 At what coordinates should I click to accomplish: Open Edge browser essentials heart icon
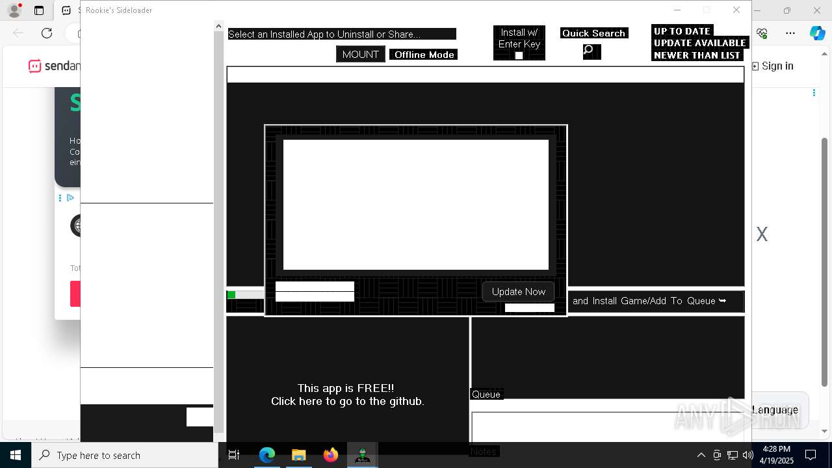coord(762,33)
